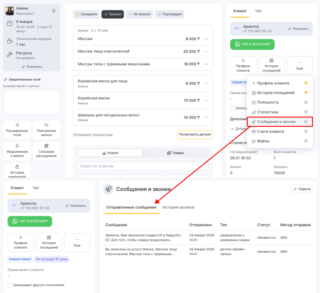Click the Поиск по услугам search field
The image size is (320, 293).
click(x=143, y=166)
